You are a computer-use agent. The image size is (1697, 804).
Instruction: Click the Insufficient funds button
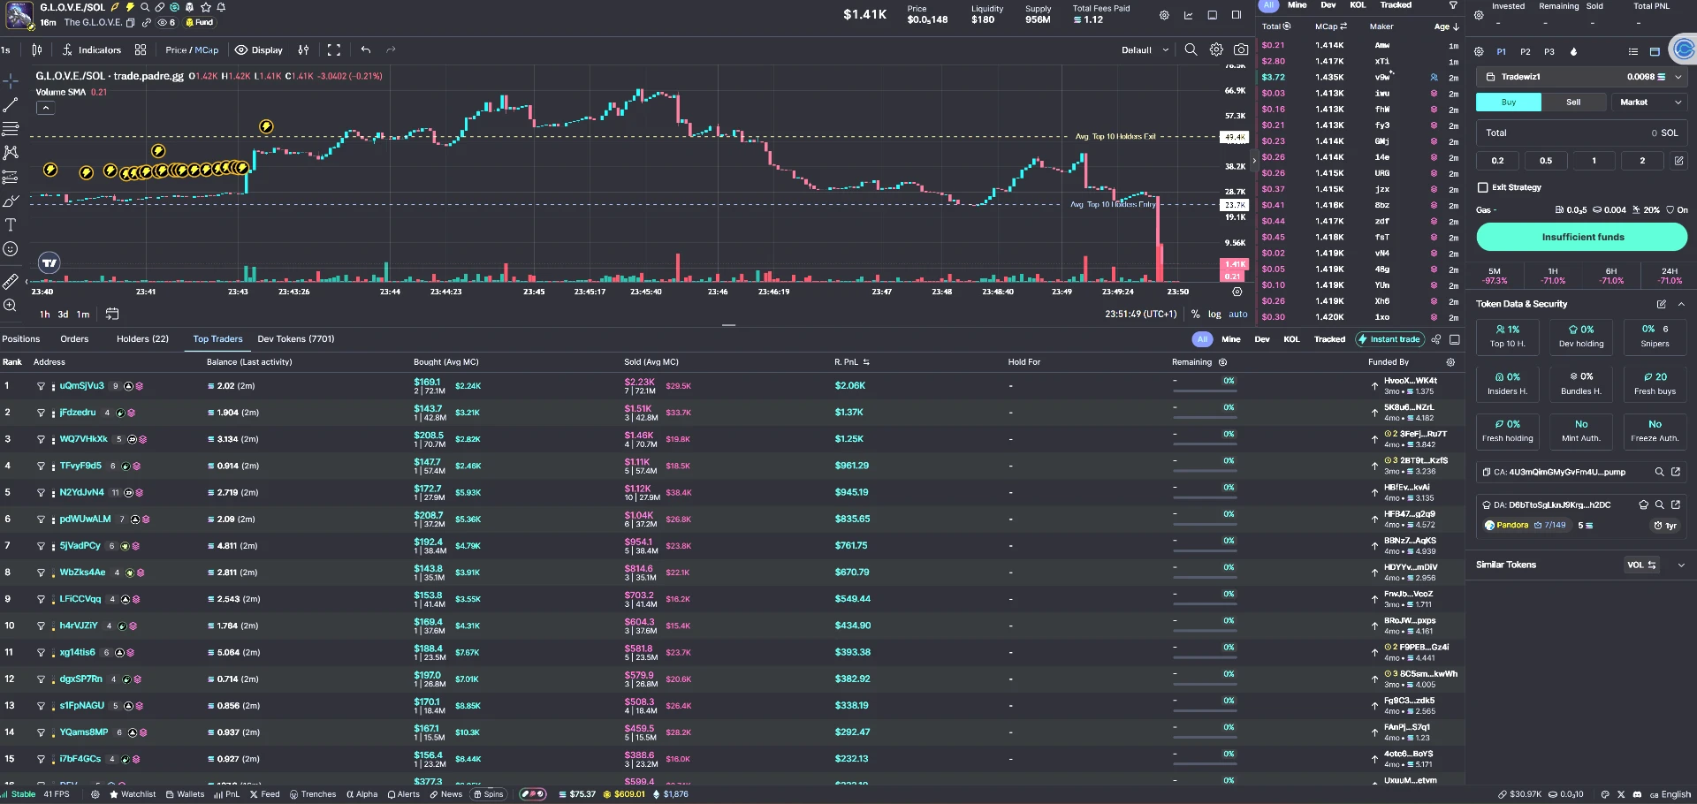click(1582, 237)
